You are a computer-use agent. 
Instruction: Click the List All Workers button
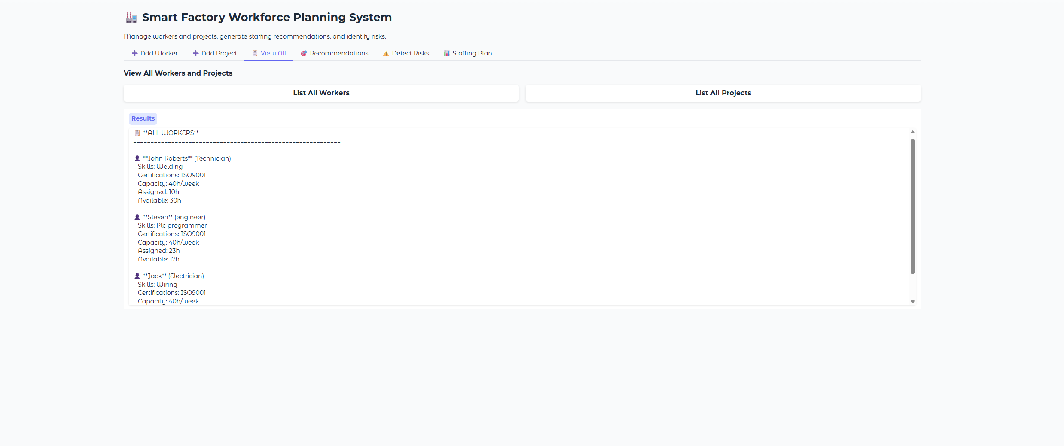[x=321, y=93]
